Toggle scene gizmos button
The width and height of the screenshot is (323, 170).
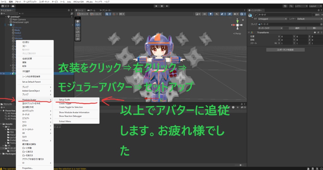coord(242,14)
